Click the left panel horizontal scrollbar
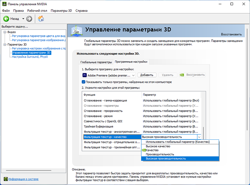The height and width of the screenshot is (185, 250). [x=29, y=170]
